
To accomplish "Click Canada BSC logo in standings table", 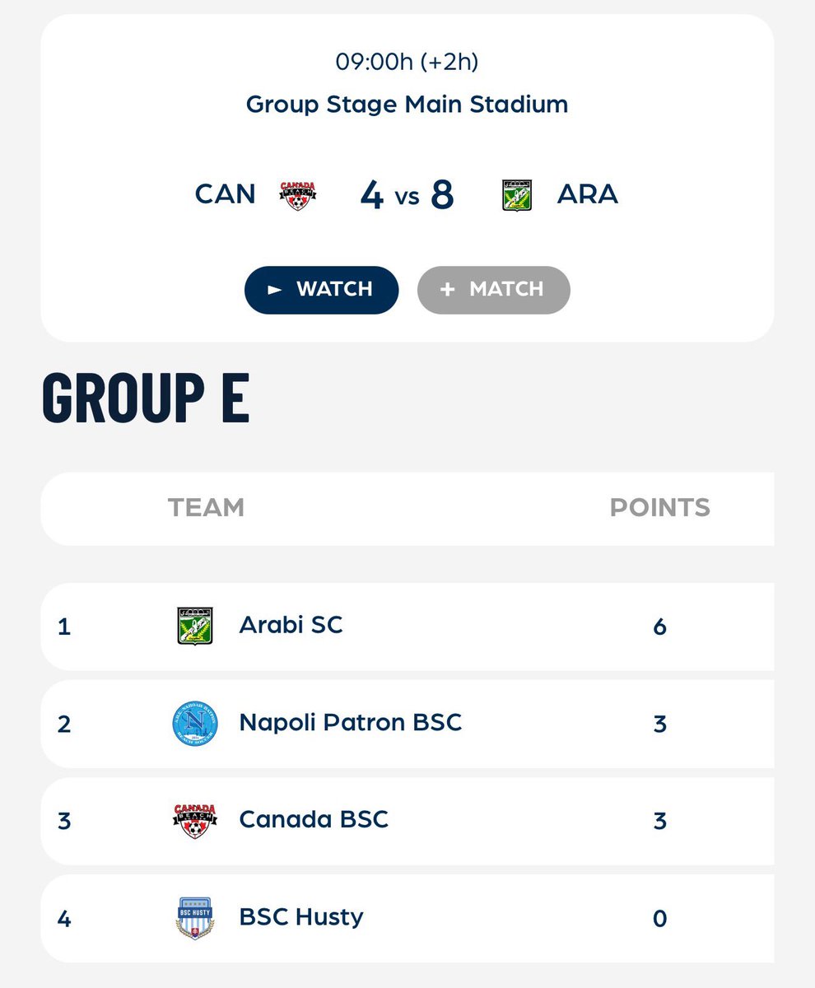I will click(195, 821).
